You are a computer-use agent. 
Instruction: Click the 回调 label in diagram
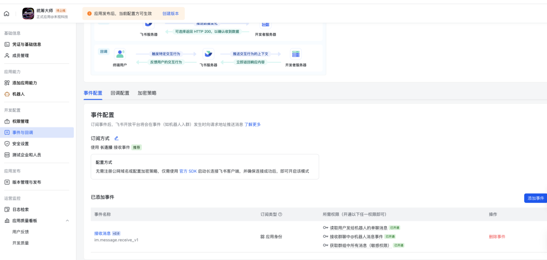[104, 51]
